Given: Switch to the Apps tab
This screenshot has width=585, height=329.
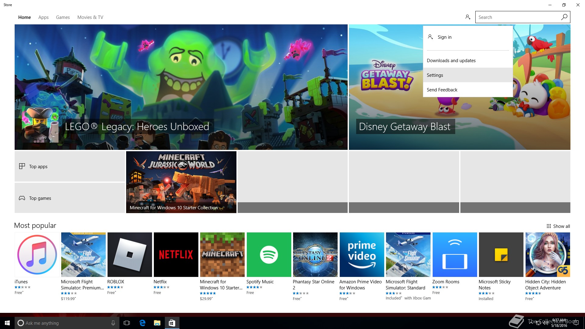Looking at the screenshot, I should [43, 17].
